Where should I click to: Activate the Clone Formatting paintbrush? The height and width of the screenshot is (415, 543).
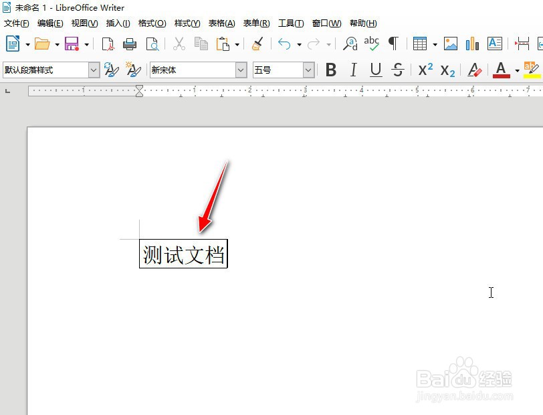point(257,44)
